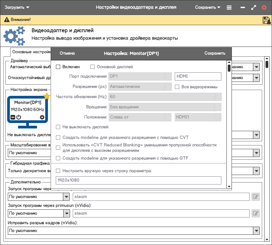The image size is (272, 245).
Task: Click Отмена to cancel monitor settings
Action: coord(67,53)
